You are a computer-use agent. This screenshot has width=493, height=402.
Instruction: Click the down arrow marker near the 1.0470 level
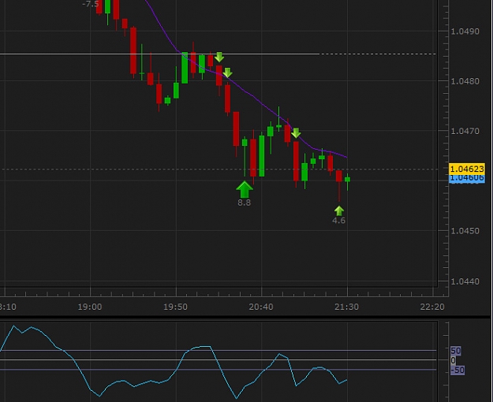(296, 132)
